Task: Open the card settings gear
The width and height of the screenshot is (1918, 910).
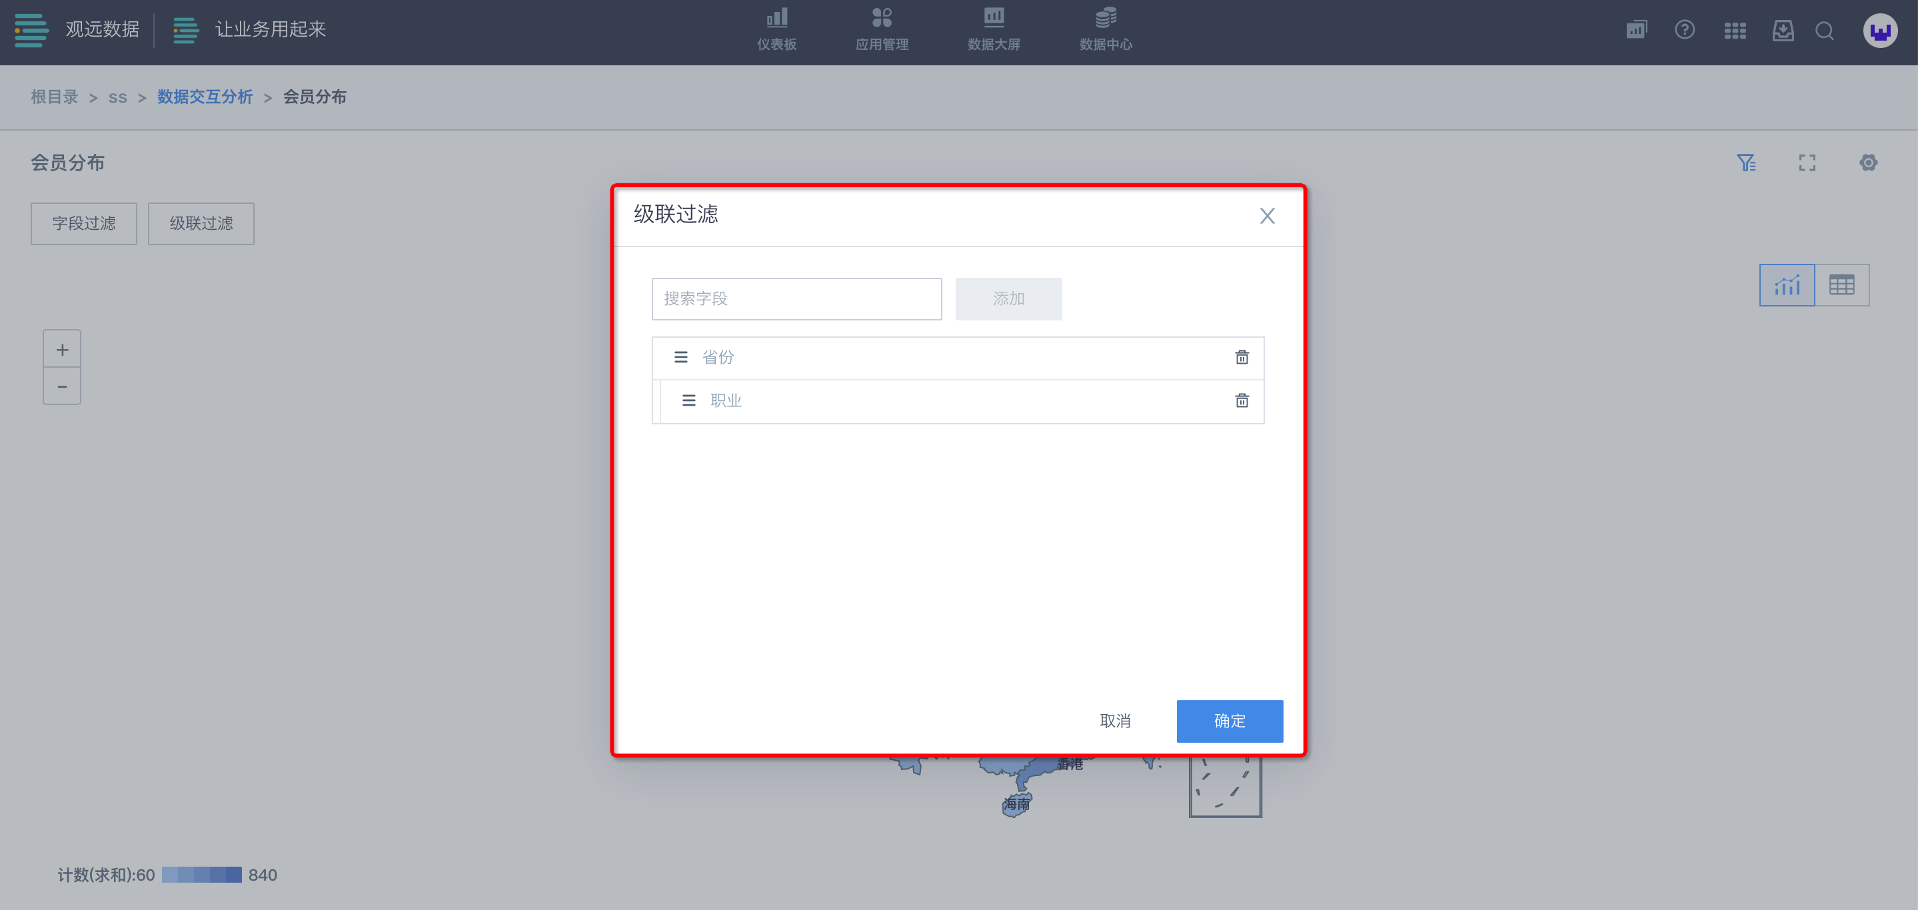Action: pyautogui.click(x=1868, y=163)
